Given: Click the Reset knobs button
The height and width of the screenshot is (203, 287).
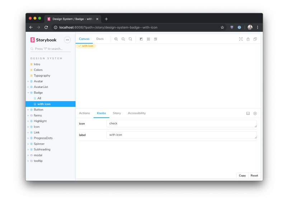Looking at the screenshot, I should coord(254,175).
